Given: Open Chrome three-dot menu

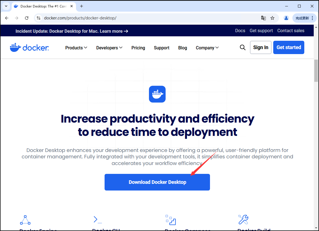Looking at the screenshot, I should click(x=312, y=18).
